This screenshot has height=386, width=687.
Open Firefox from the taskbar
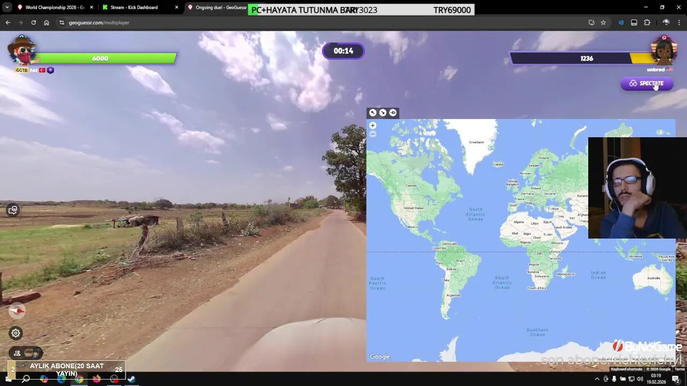click(x=97, y=379)
